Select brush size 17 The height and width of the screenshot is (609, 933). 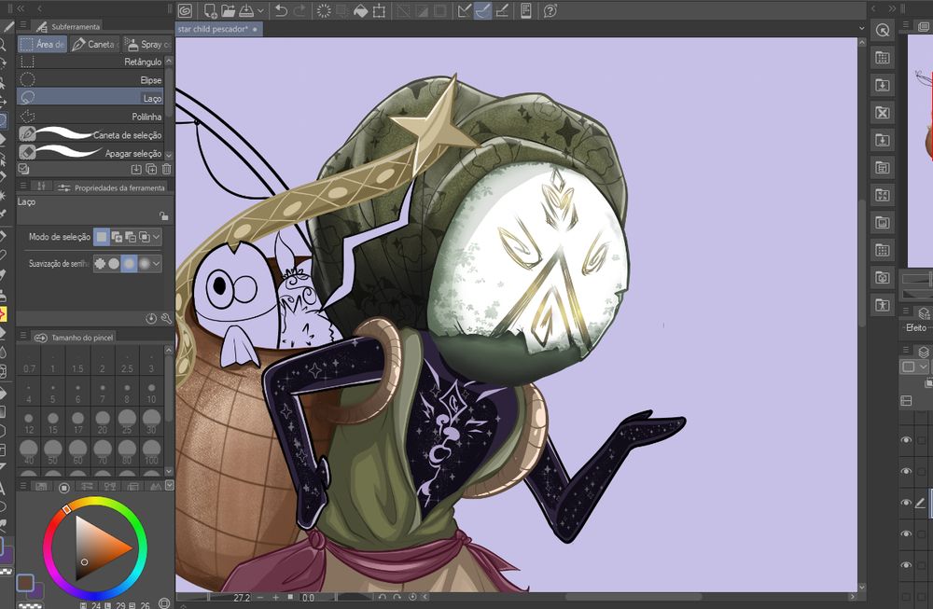point(78,421)
